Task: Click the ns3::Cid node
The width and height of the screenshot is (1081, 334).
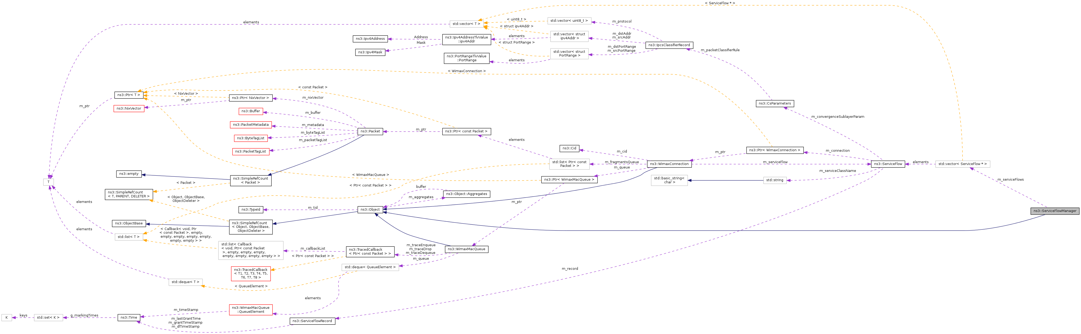Action: pyautogui.click(x=569, y=148)
